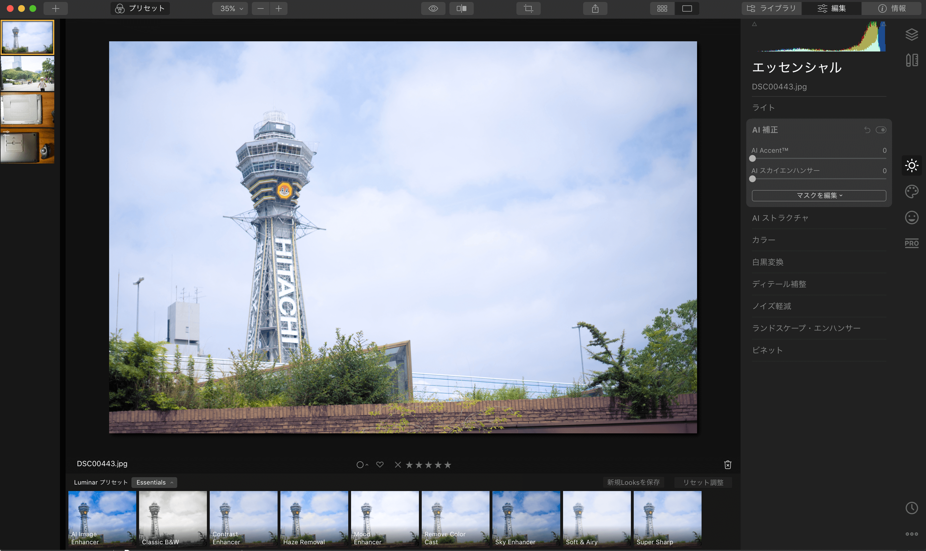Toggle the eye quick preview button
The height and width of the screenshot is (551, 926).
(x=433, y=8)
